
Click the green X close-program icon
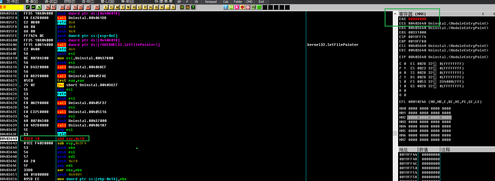[39, 7]
